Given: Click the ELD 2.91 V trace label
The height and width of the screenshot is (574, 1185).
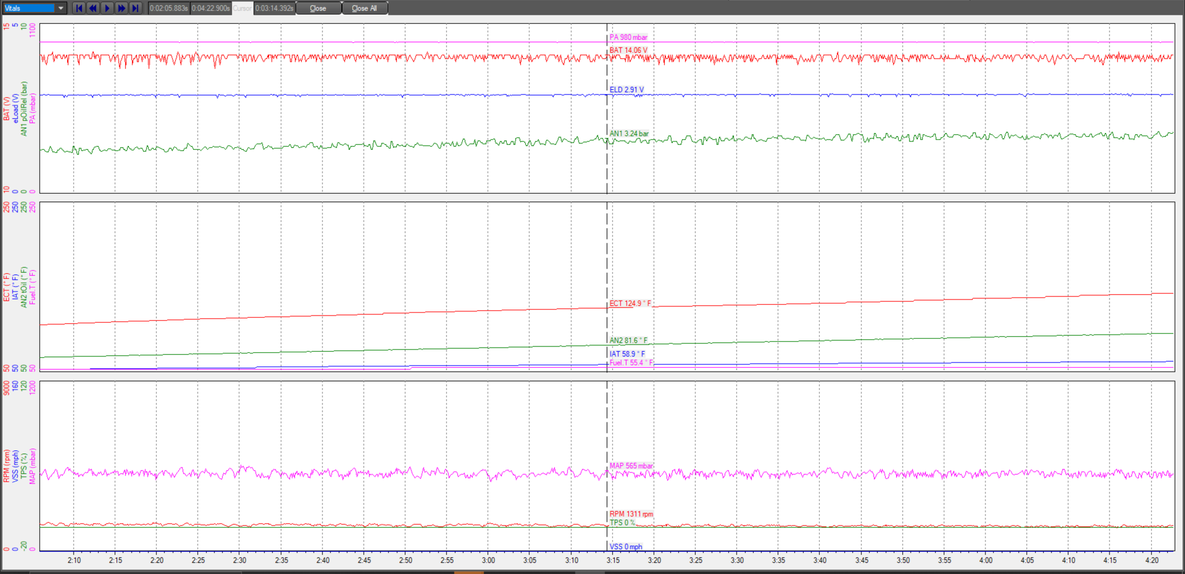Looking at the screenshot, I should click(x=626, y=90).
